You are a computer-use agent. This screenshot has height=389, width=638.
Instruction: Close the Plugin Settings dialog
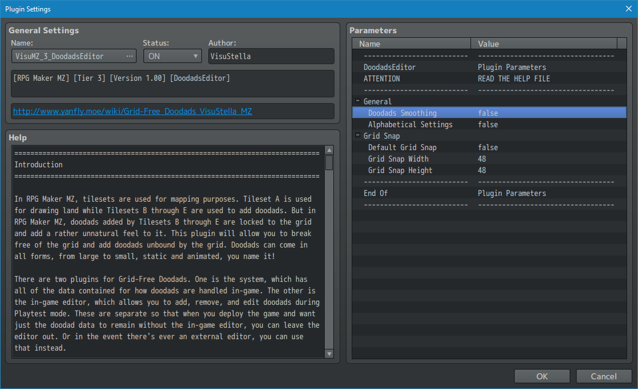pyautogui.click(x=629, y=9)
